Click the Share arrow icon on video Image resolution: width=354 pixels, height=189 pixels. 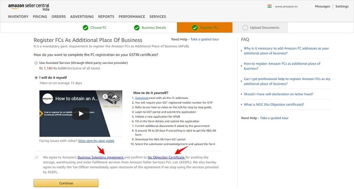click(114, 97)
